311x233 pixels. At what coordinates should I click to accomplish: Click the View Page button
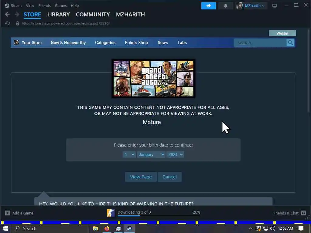[141, 177]
